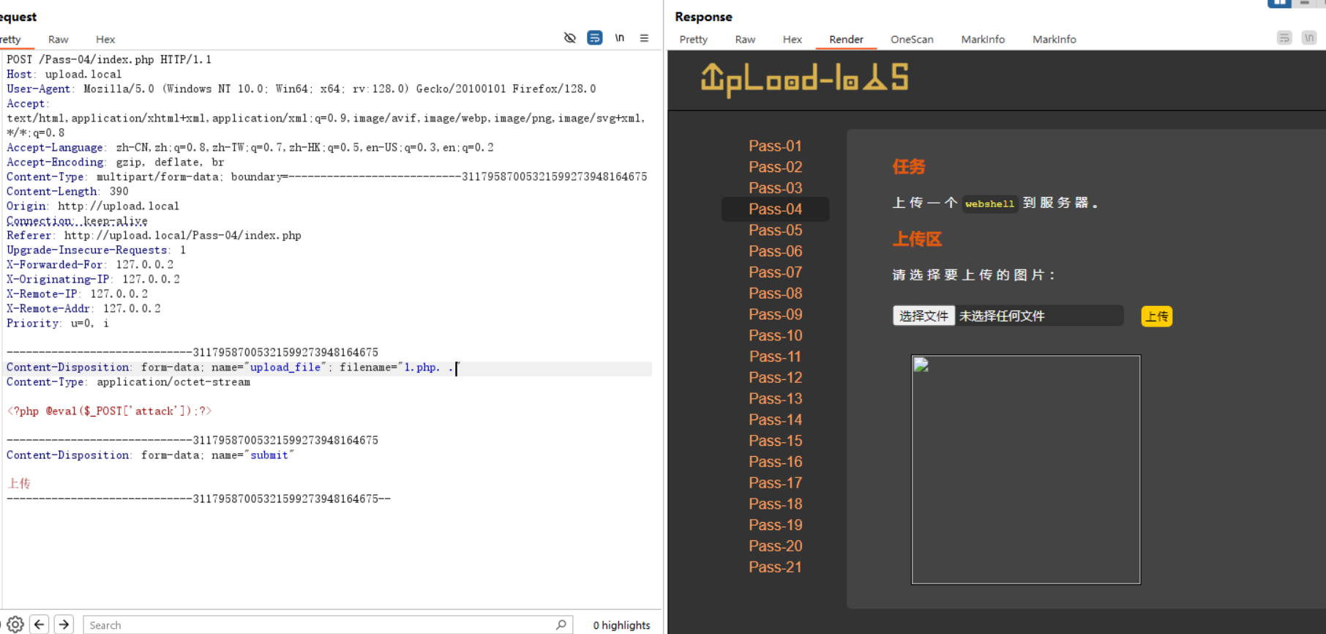Screen dimensions: 1326x634
Task: Click the 未选择任何文件 file status text
Action: (x=1002, y=316)
